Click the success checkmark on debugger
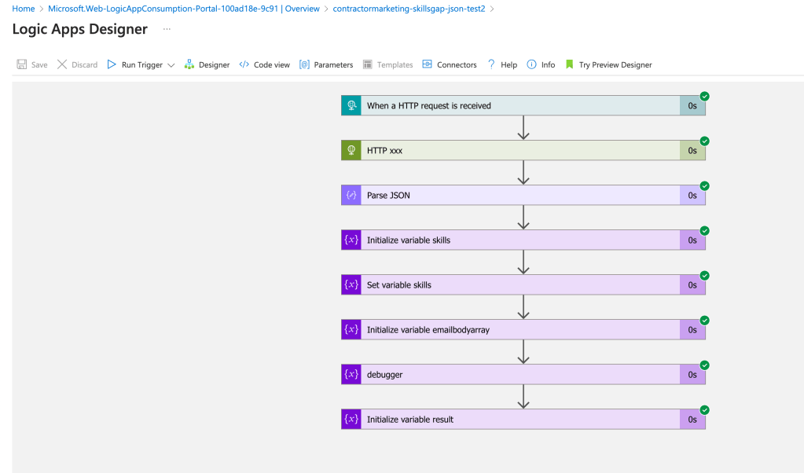This screenshot has width=804, height=473. point(704,365)
